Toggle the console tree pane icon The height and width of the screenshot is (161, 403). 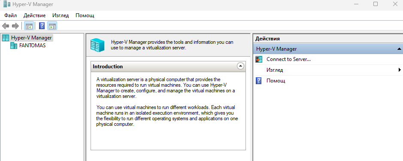coord(29,26)
